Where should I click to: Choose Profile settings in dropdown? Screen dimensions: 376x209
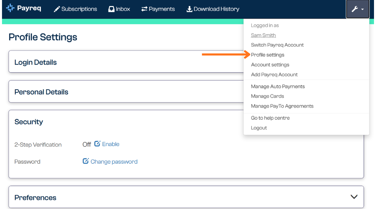click(x=268, y=55)
